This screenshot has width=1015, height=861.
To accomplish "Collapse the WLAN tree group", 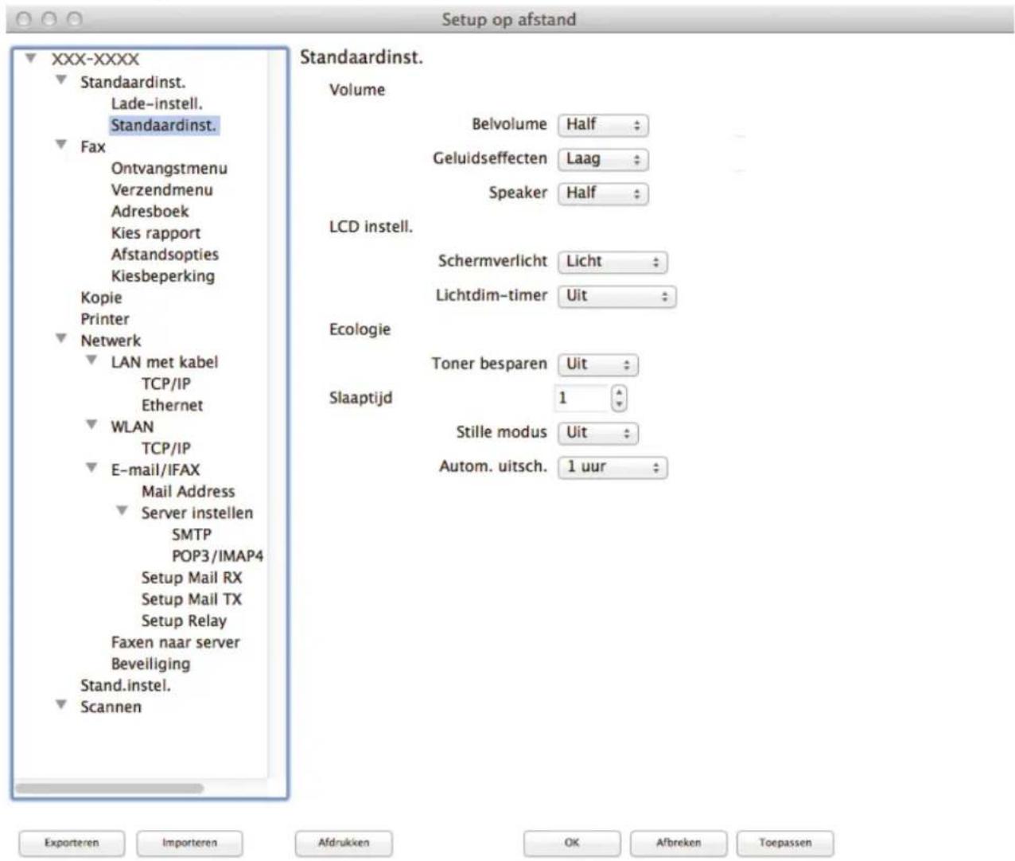I will pos(92,425).
